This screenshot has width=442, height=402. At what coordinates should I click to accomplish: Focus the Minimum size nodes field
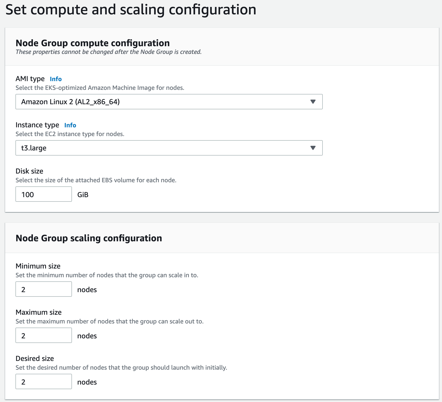click(44, 289)
